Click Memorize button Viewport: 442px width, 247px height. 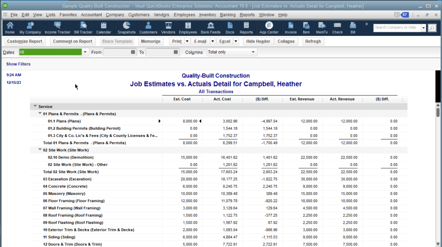[x=151, y=41]
